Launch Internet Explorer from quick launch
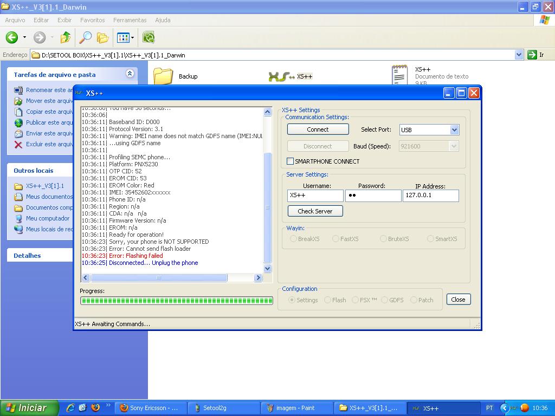This screenshot has width=555, height=416. tap(70, 407)
